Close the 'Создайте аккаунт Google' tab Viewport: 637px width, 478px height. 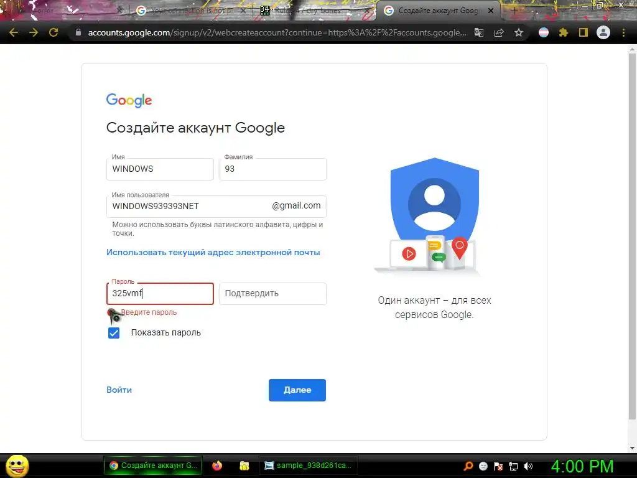(491, 11)
